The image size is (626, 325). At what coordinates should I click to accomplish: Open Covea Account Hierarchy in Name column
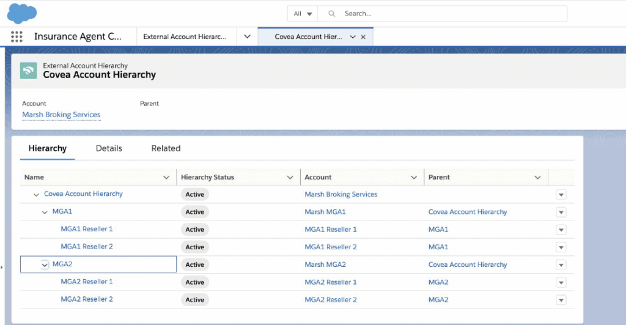tap(83, 194)
